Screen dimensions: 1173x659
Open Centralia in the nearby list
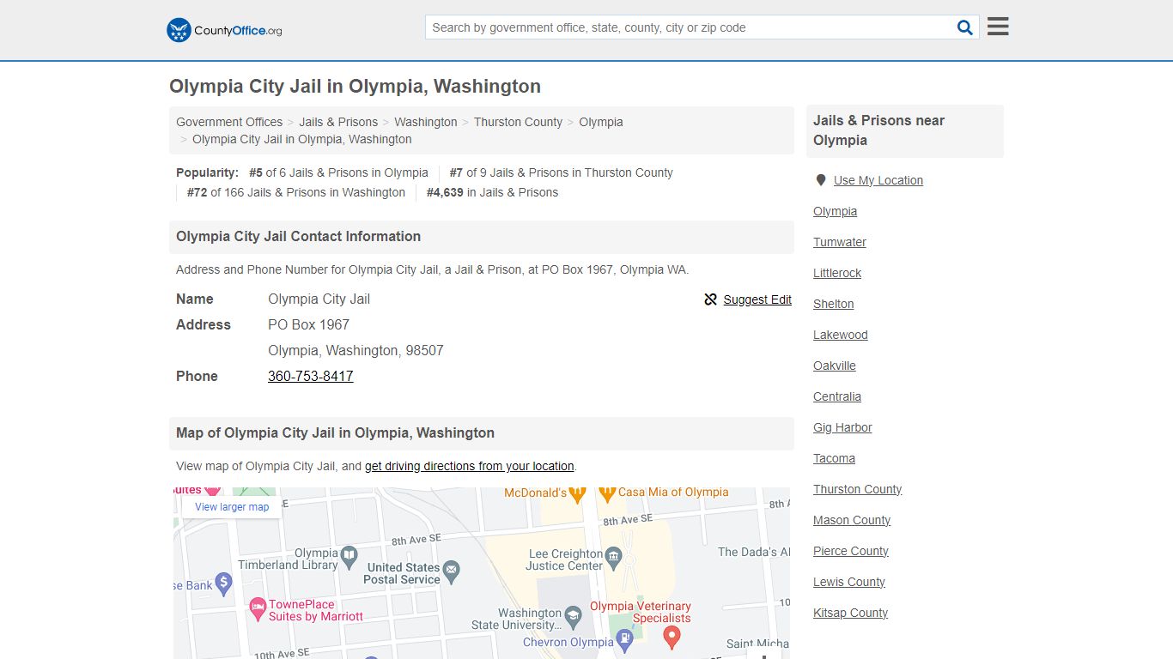coord(837,396)
